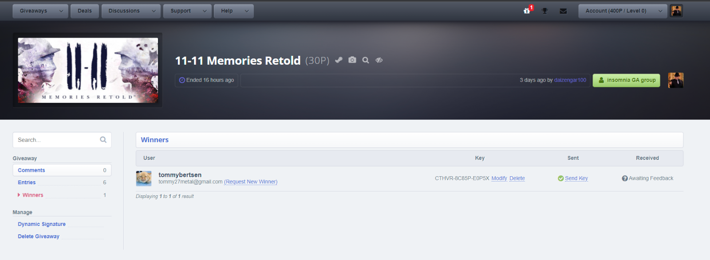Expand the Discussions dropdown arrow
This screenshot has width=710, height=260.
coord(154,11)
